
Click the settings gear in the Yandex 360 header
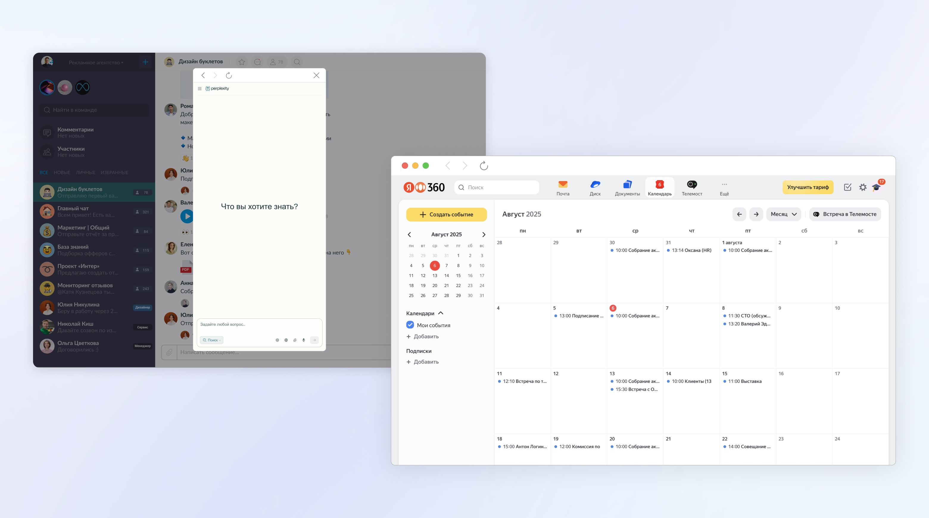[862, 187]
